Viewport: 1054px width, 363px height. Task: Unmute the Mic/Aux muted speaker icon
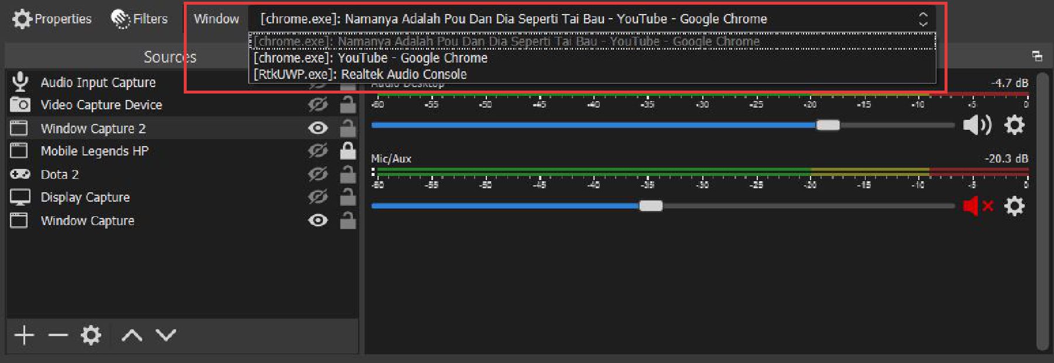pyautogui.click(x=978, y=206)
